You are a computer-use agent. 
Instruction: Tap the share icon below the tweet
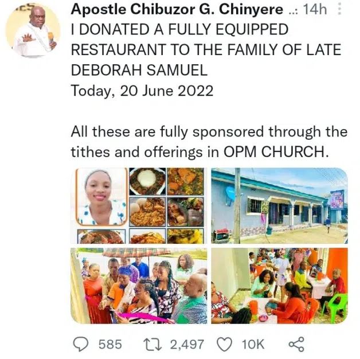[x=295, y=344]
